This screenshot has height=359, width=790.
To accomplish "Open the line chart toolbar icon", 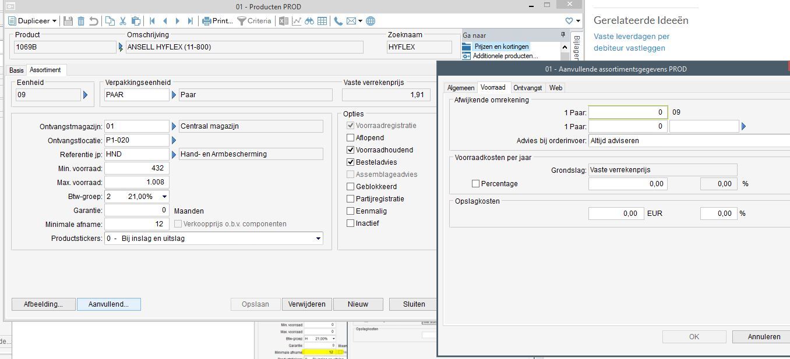I will pos(297,21).
